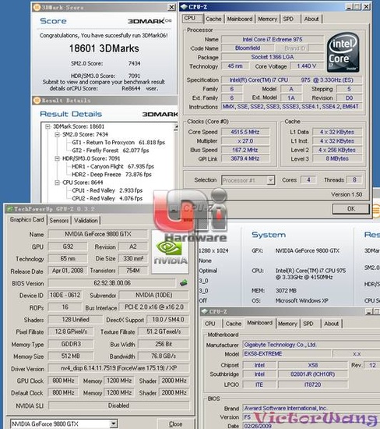Collapse the CPU Score: 8644 node
The height and width of the screenshot is (429, 380).
[x=57, y=183]
